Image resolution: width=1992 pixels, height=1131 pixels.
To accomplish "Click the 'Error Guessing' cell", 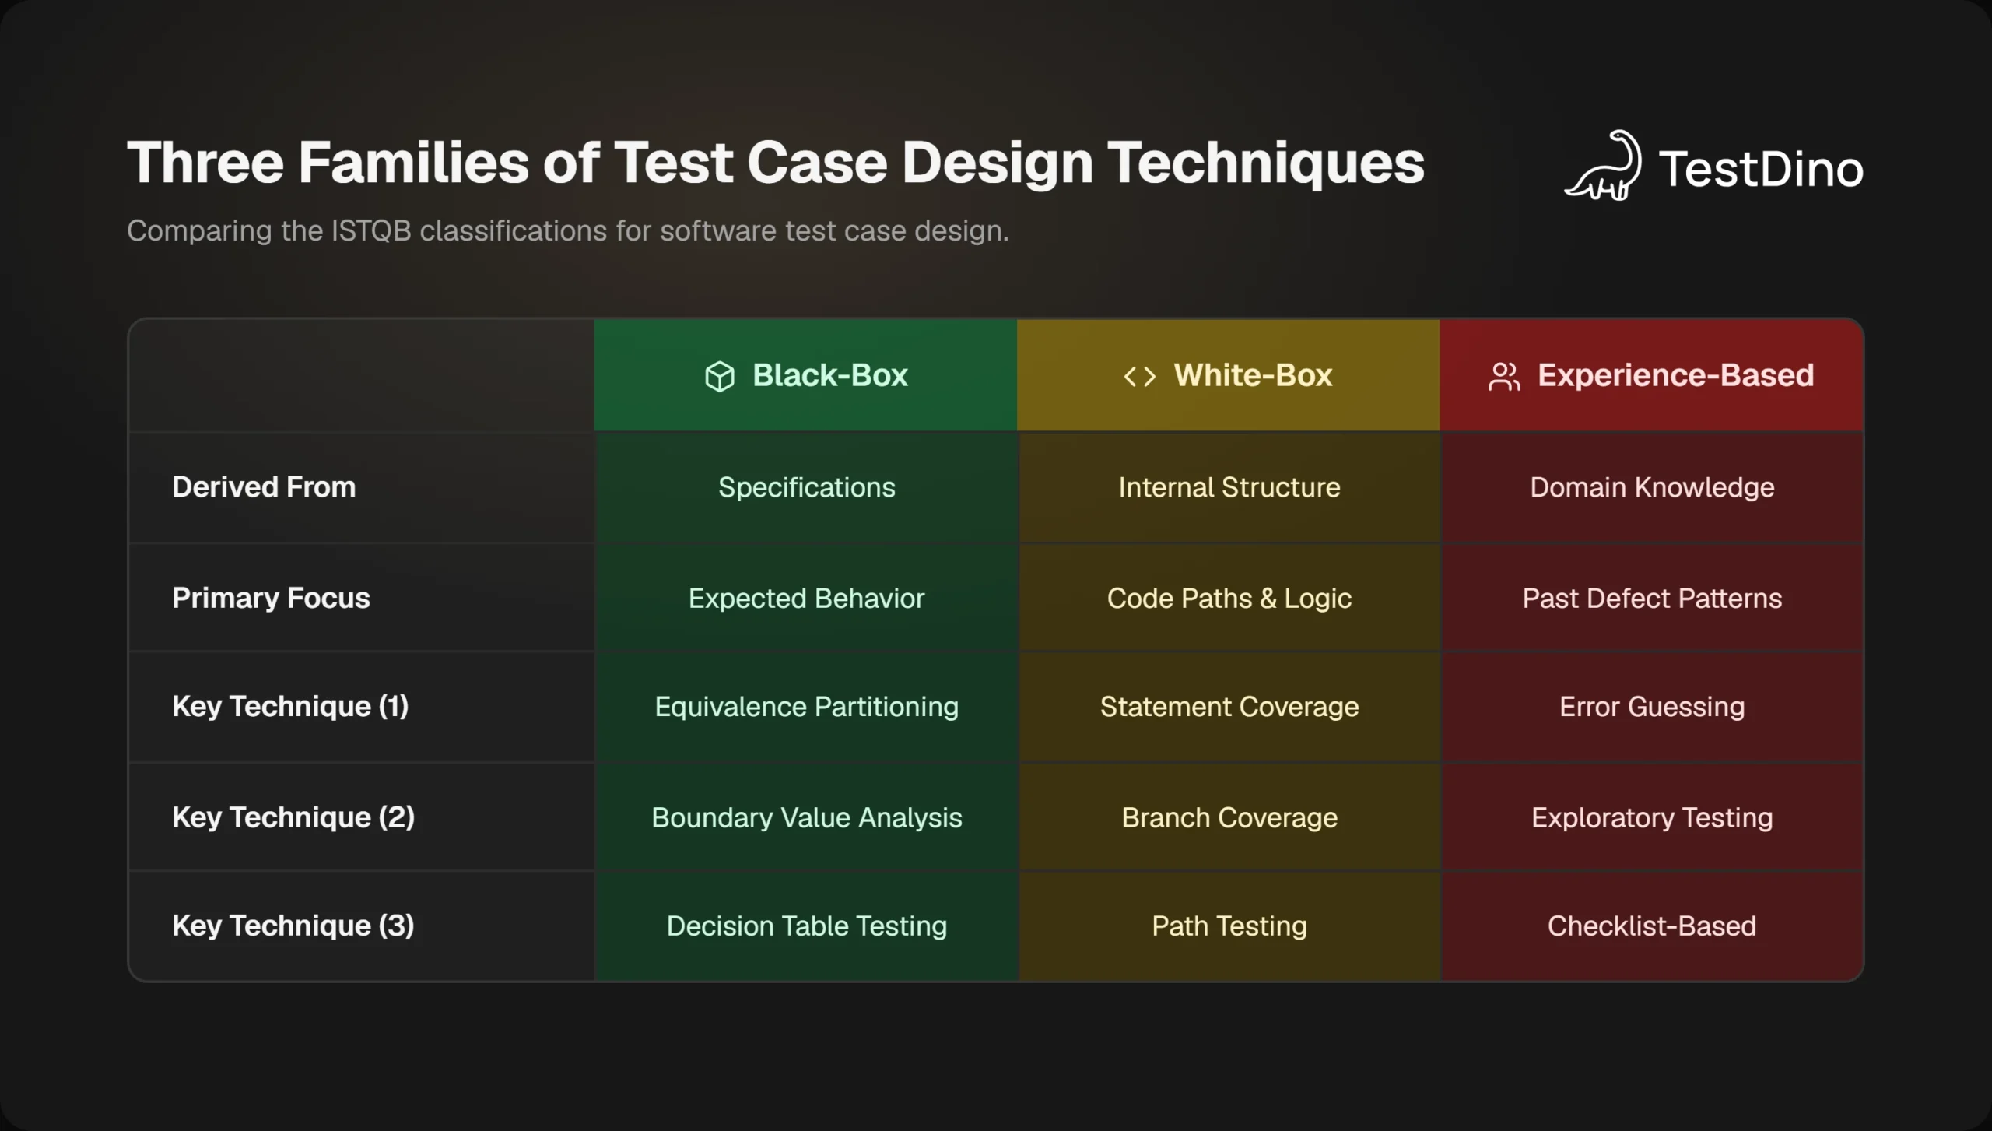I will coord(1652,708).
